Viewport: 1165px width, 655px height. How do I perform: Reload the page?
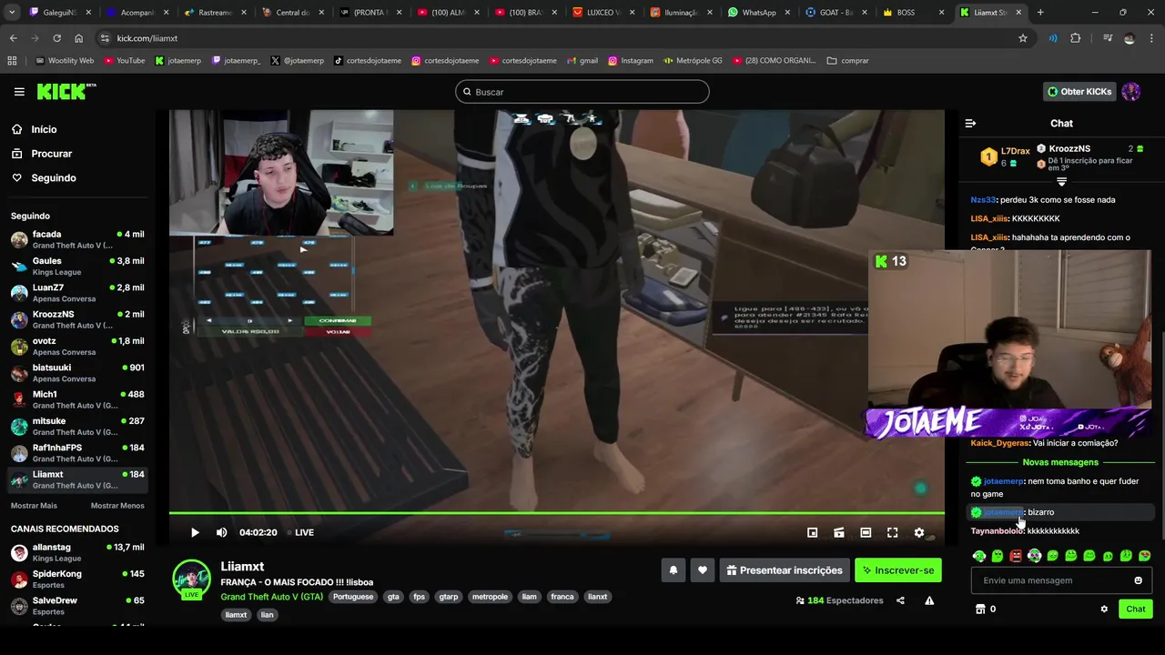tap(56, 38)
